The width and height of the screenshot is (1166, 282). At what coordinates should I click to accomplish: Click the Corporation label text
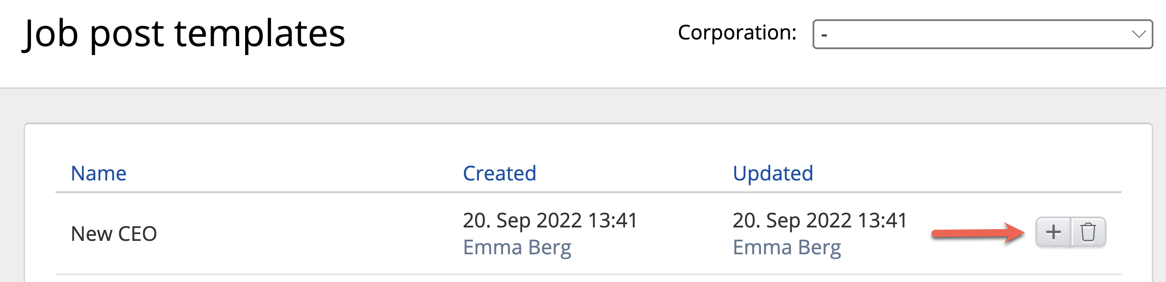pyautogui.click(x=737, y=33)
